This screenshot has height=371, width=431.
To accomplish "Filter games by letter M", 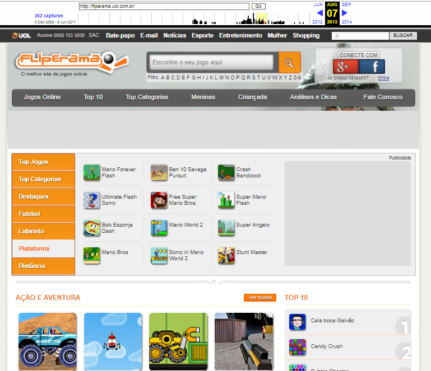I will [221, 78].
